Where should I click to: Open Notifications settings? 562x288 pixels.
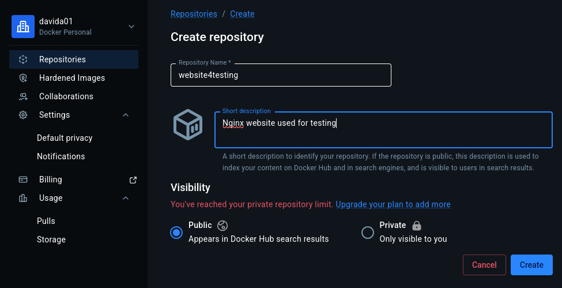pyautogui.click(x=61, y=156)
